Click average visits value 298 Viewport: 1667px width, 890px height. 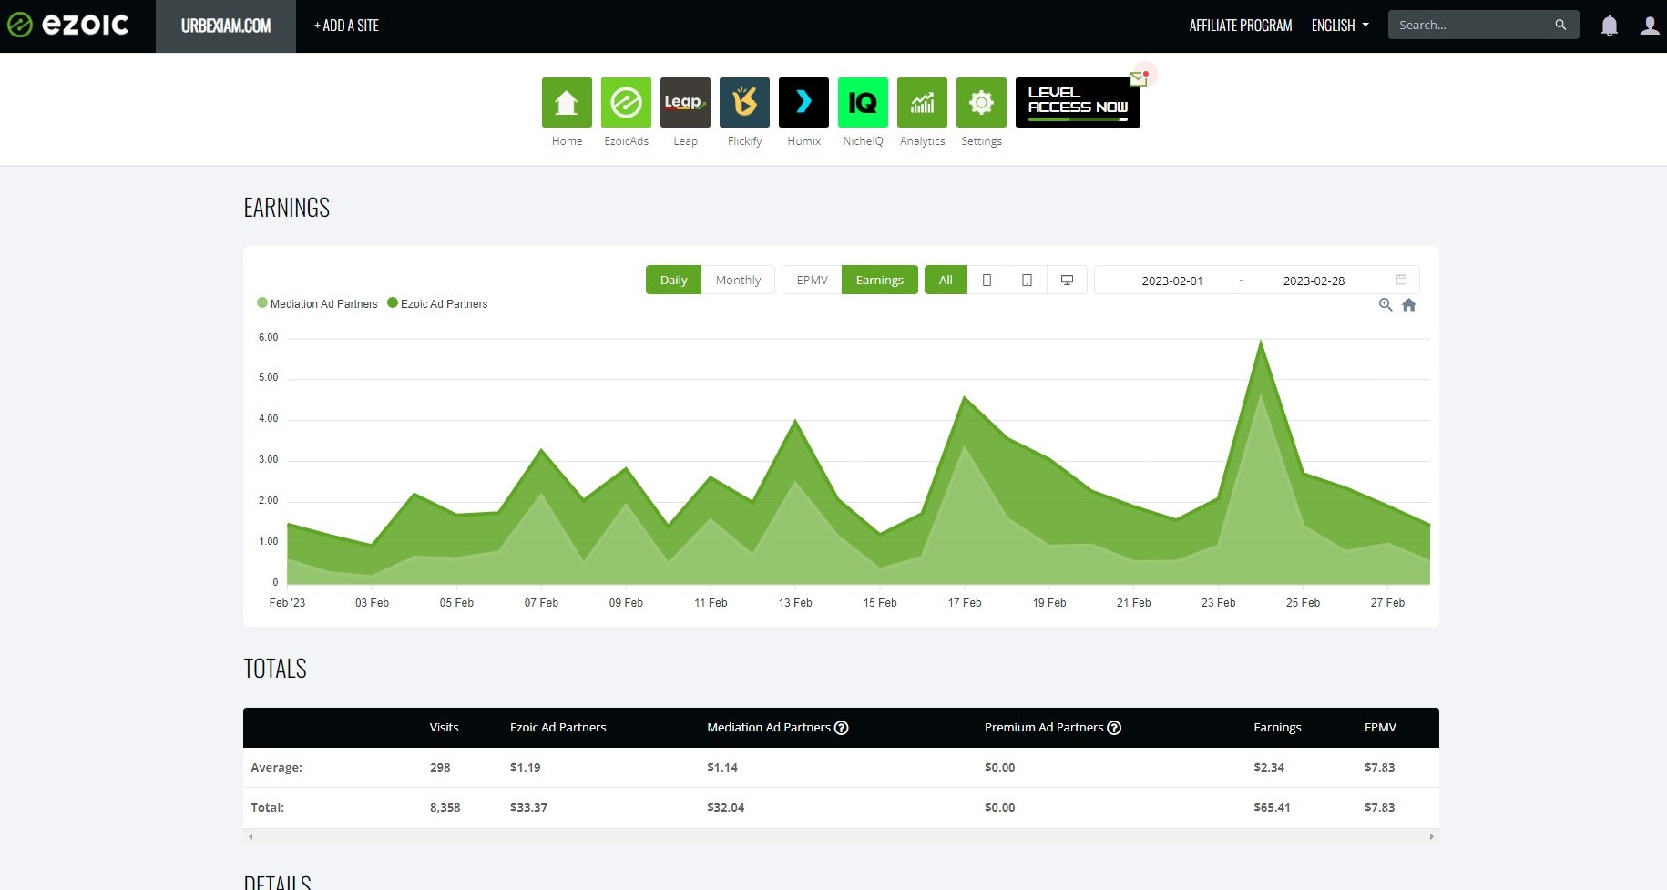click(x=440, y=767)
